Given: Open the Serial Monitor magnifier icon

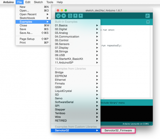Looking at the screenshot, I should [148, 16].
